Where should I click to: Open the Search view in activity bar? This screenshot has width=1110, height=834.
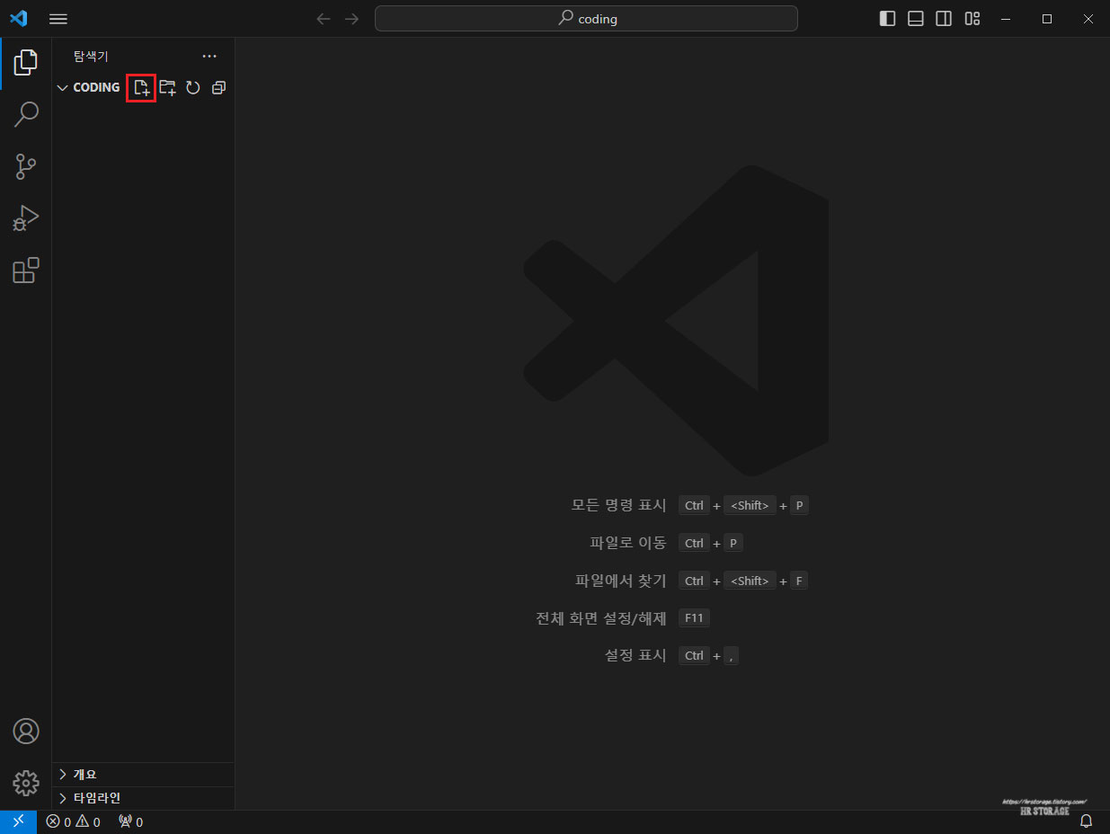pyautogui.click(x=26, y=114)
